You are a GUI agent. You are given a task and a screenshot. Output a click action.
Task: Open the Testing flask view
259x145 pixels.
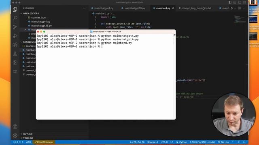[15, 54]
